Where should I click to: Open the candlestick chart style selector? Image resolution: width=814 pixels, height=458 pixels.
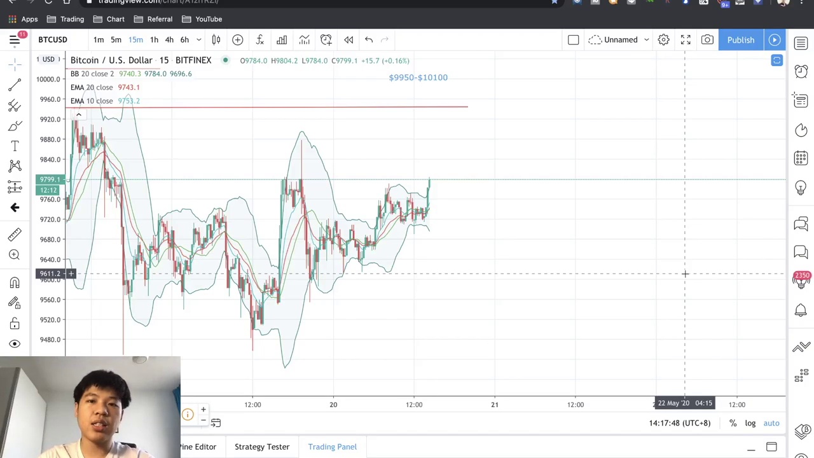(216, 40)
